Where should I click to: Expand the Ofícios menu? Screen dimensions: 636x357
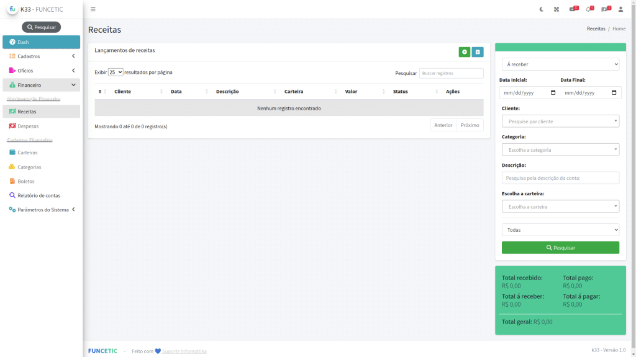click(x=42, y=71)
